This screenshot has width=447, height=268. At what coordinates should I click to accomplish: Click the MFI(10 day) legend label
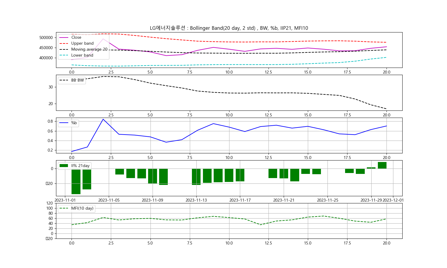pyautogui.click(x=82, y=208)
